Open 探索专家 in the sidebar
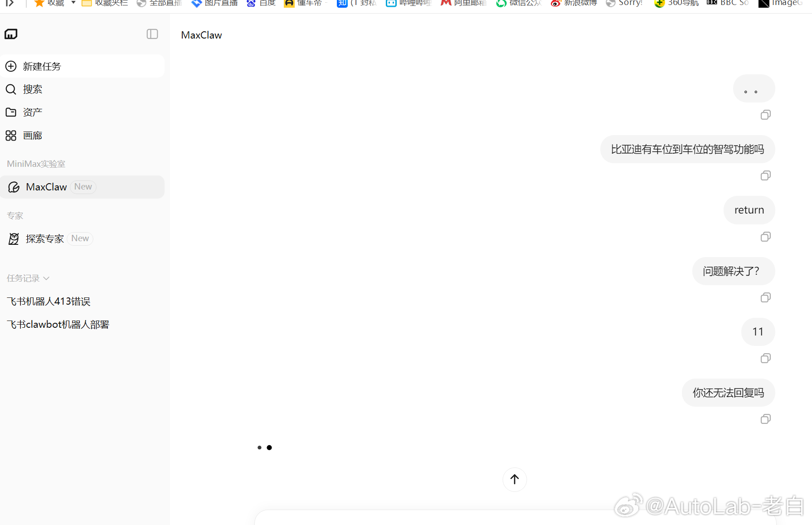 pos(82,238)
